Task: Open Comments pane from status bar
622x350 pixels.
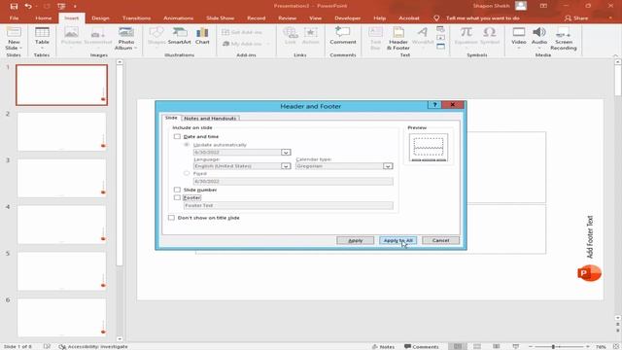Action: (x=421, y=346)
